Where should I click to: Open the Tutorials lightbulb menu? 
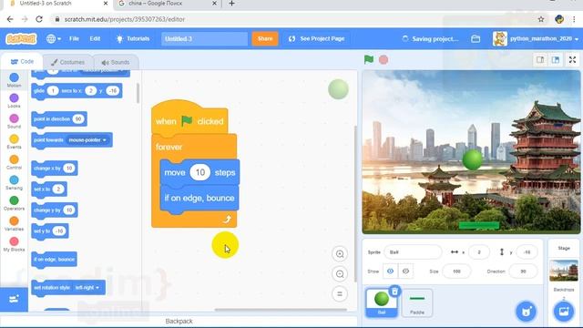(x=133, y=38)
